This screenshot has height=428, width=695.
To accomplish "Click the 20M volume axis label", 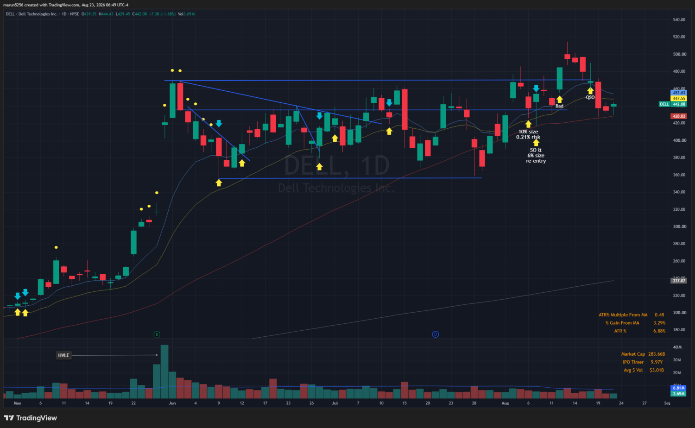I will pos(677,372).
